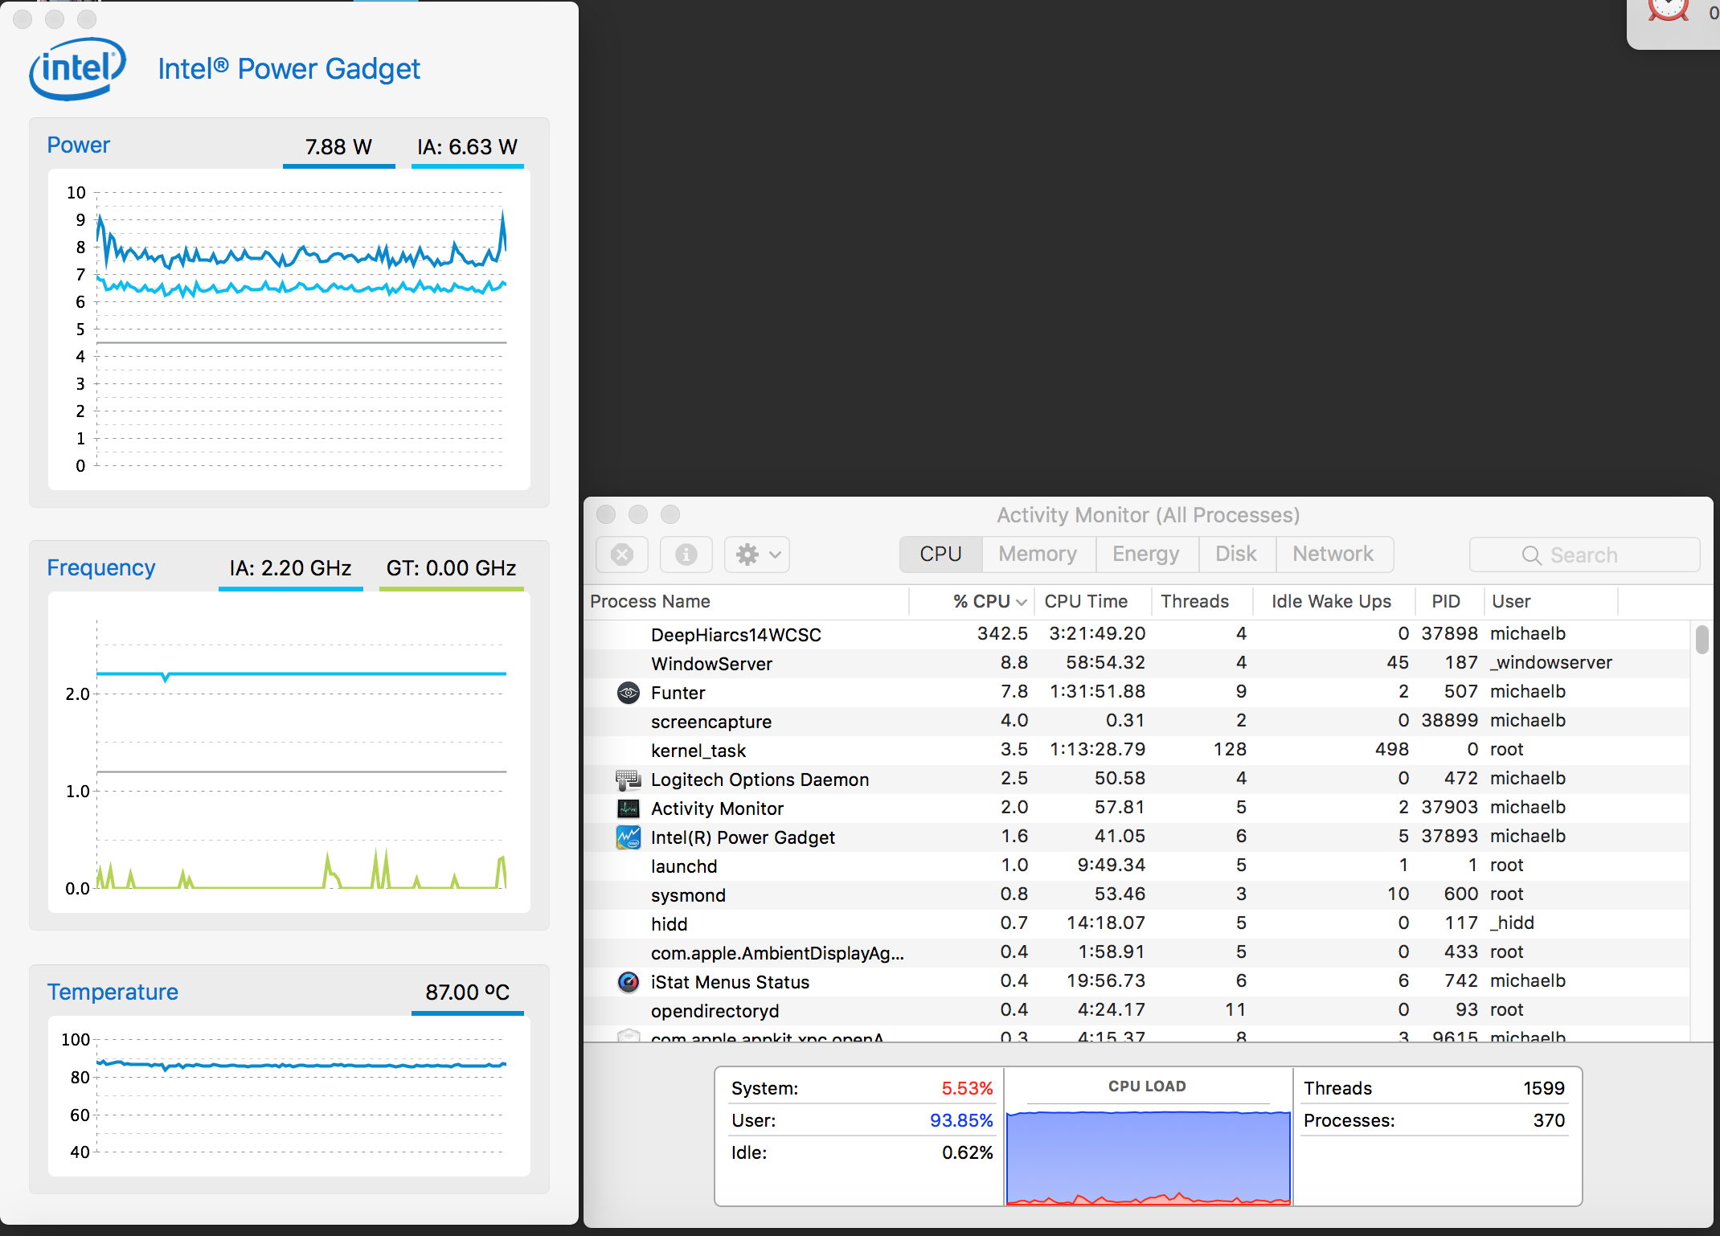Click the Activity Monitor Search field

pyautogui.click(x=1584, y=555)
